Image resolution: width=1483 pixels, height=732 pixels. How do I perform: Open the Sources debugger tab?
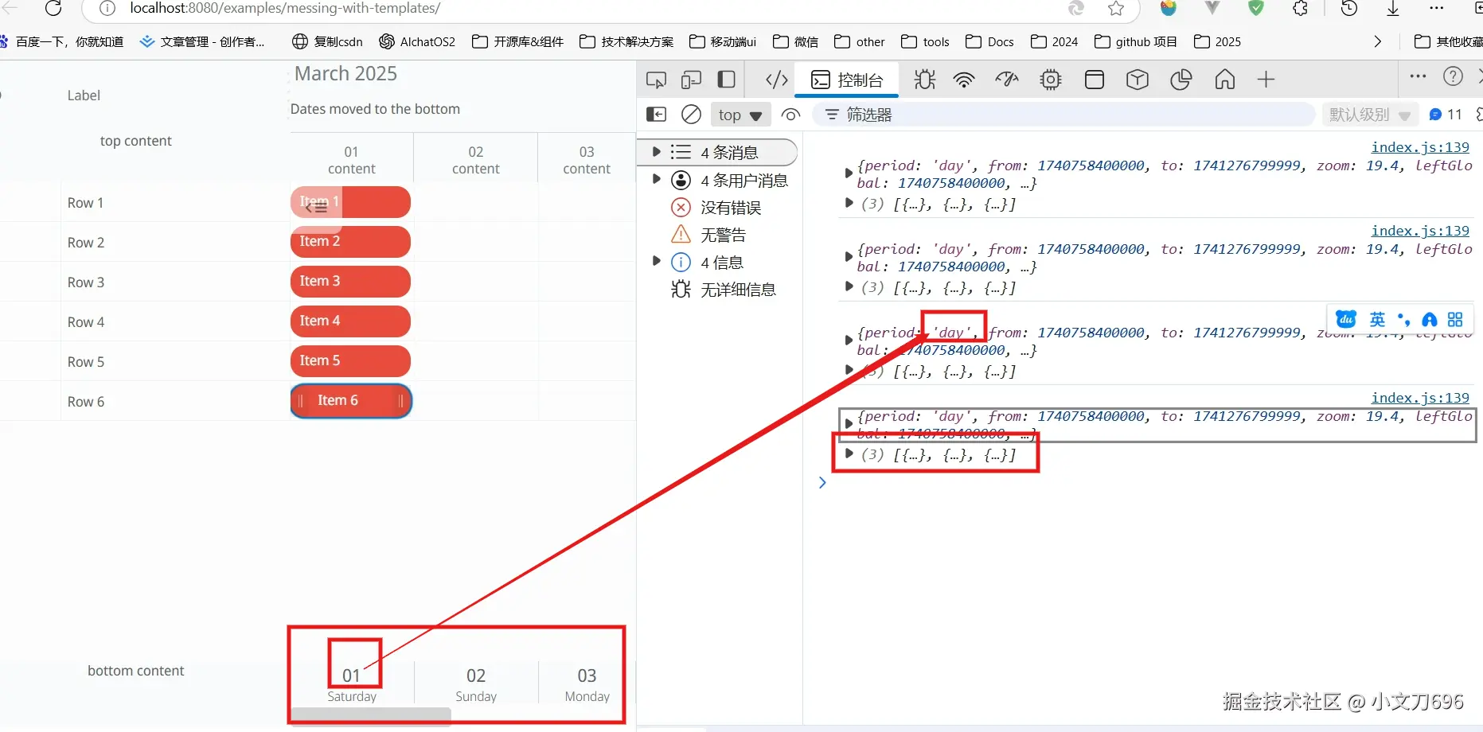[924, 80]
